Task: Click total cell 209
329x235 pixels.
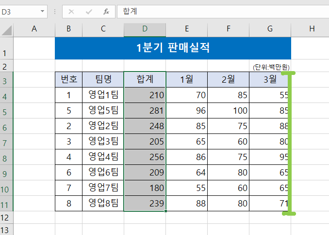Action: (x=145, y=172)
